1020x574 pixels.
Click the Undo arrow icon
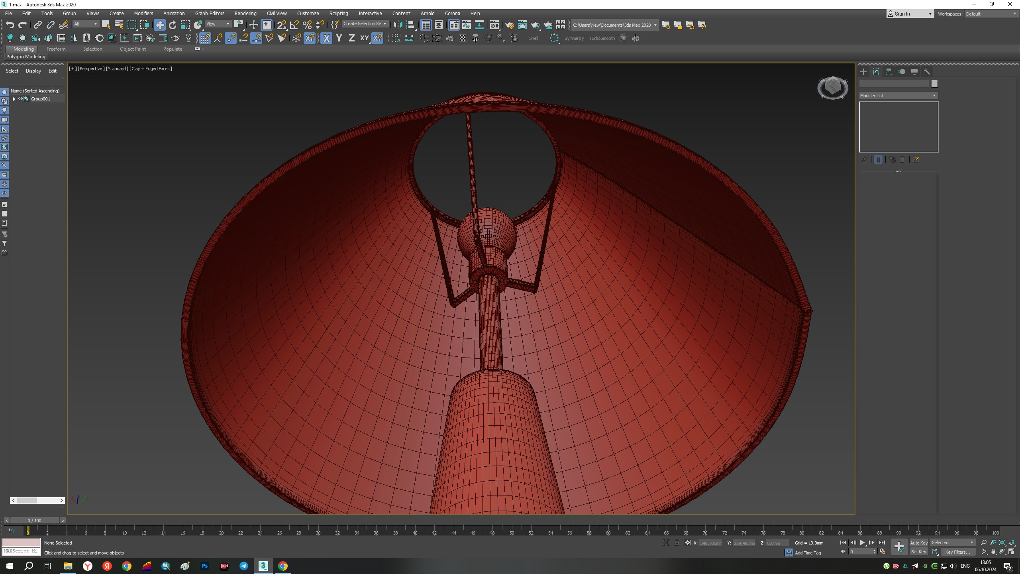tap(10, 25)
